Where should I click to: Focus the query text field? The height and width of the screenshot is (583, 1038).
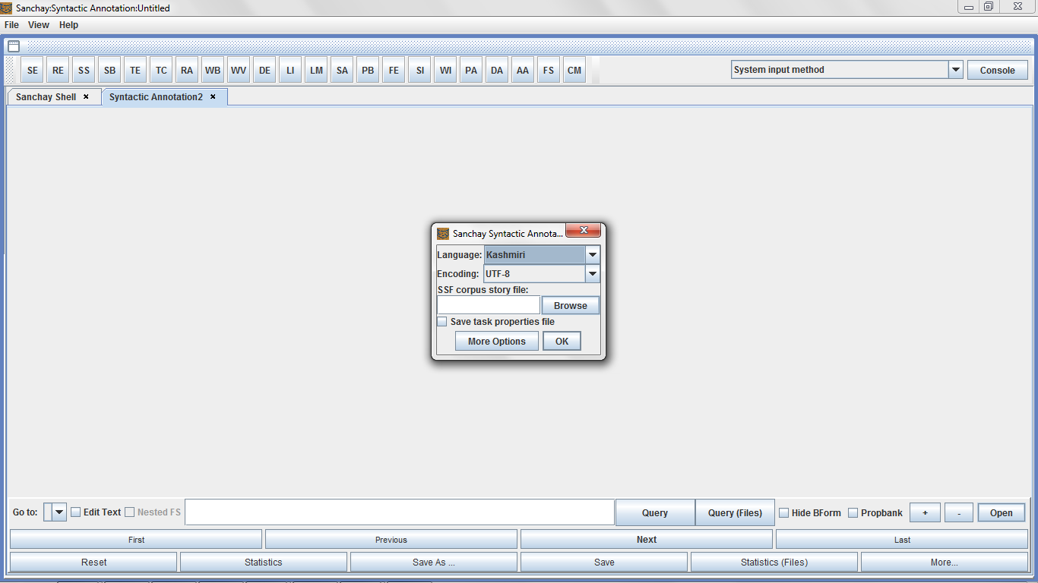pyautogui.click(x=400, y=512)
